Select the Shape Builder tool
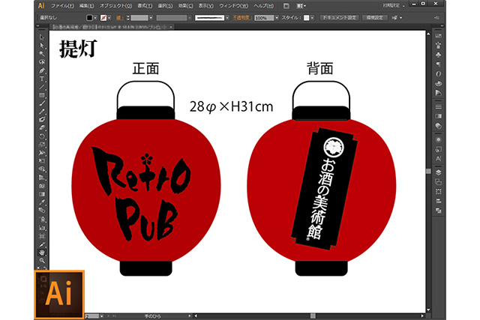 tap(42, 169)
